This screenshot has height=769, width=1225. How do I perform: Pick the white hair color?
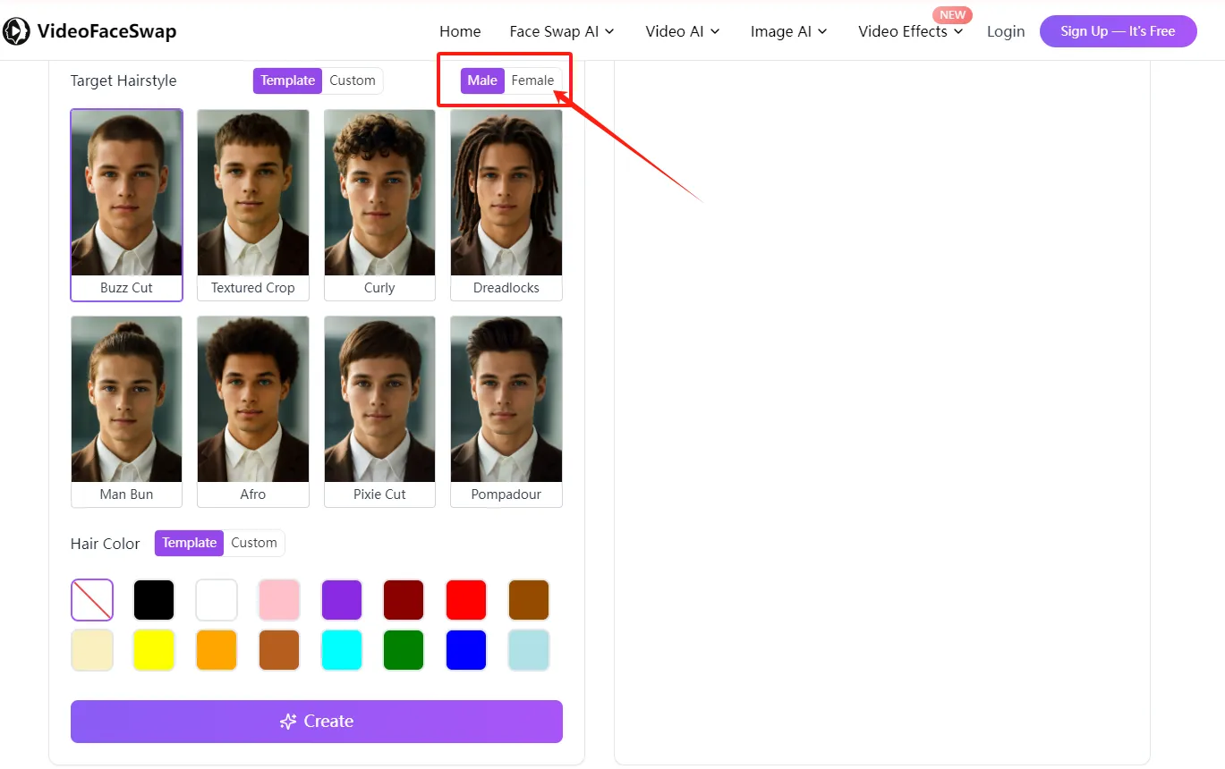(x=217, y=600)
